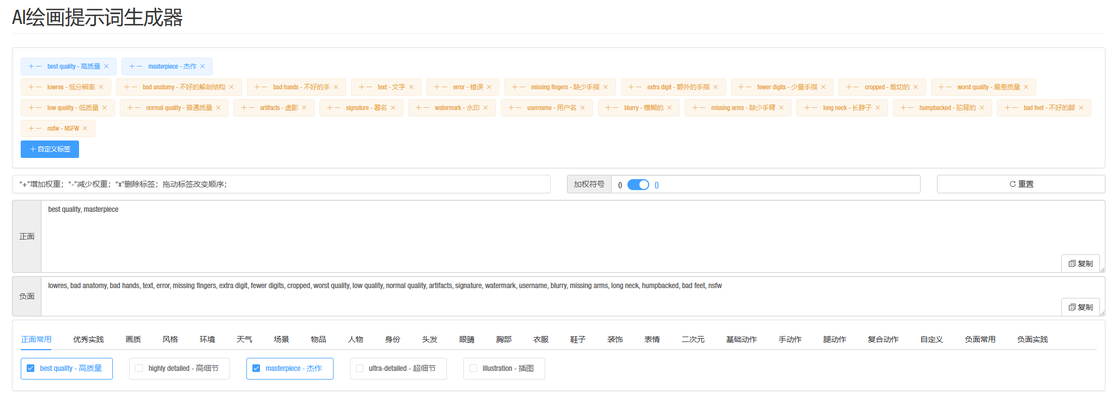Switch to the 手动作 tab
Image resolution: width=1118 pixels, height=409 pixels.
click(x=790, y=339)
